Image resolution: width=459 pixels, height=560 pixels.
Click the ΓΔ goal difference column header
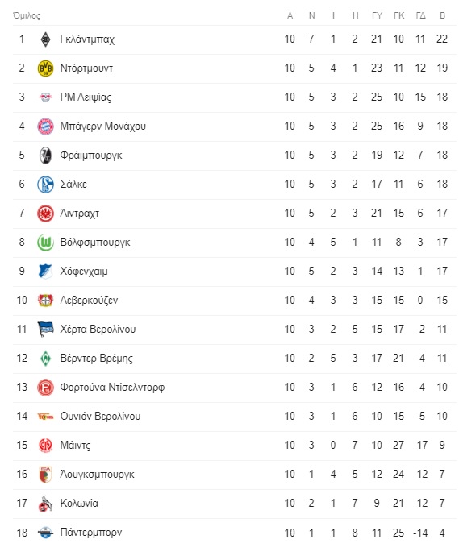pos(421,15)
